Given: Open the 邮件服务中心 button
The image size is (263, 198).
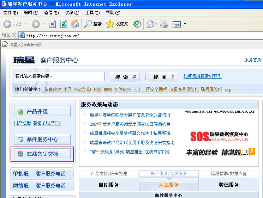Looking at the screenshot, I should (x=42, y=139).
